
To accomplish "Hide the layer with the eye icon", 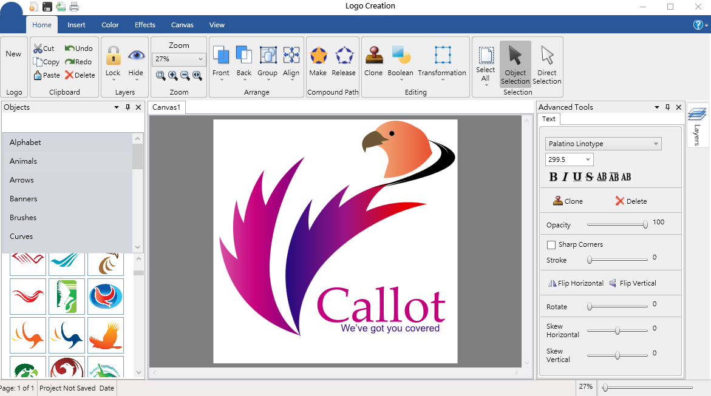I will 135,61.
